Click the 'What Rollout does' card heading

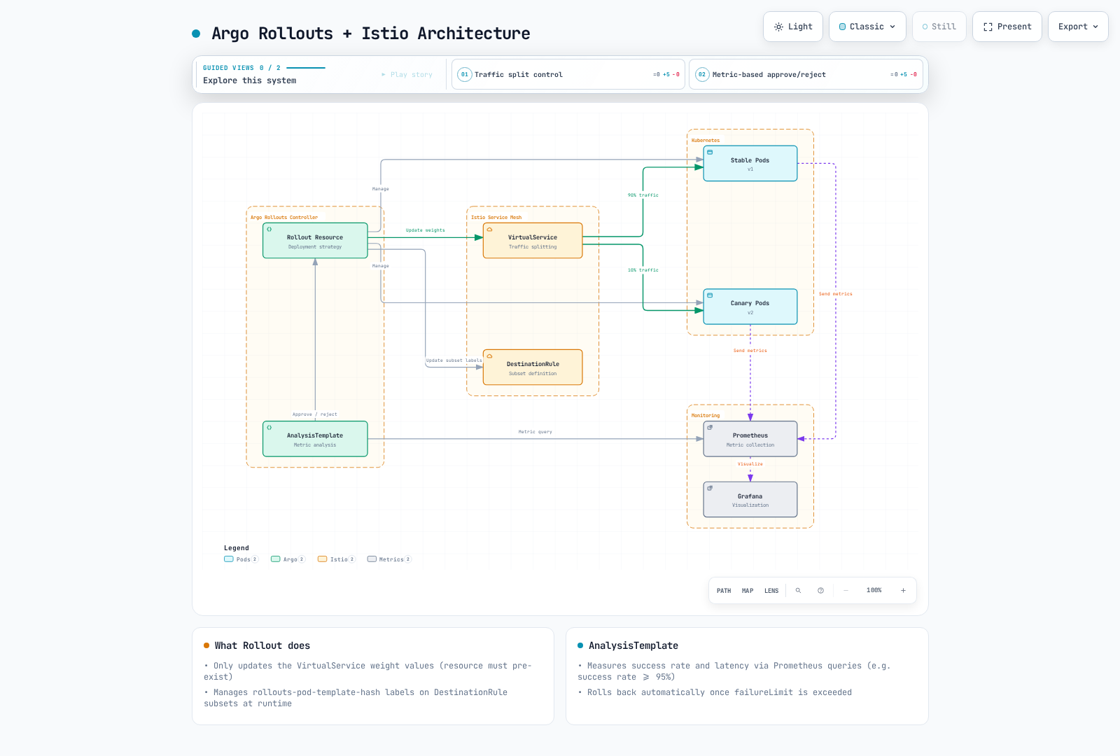point(262,645)
